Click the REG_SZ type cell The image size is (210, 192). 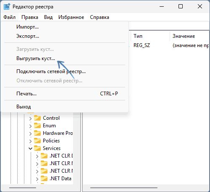point(142,45)
